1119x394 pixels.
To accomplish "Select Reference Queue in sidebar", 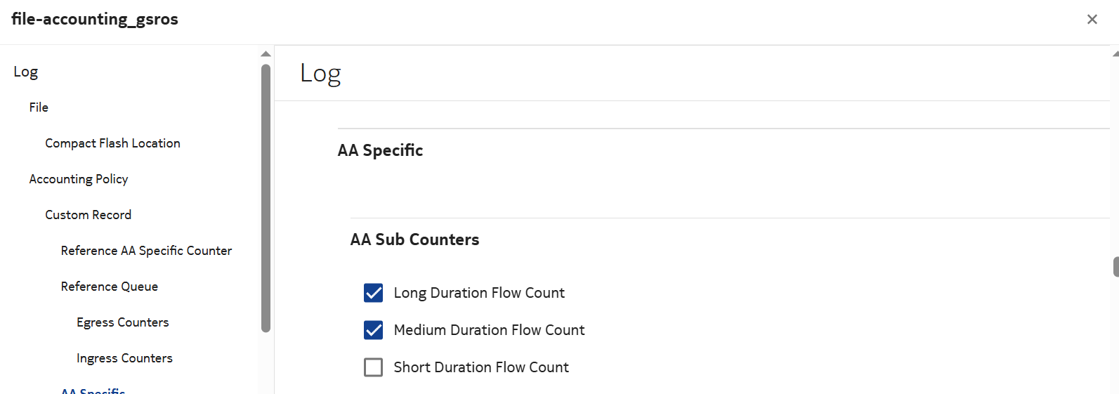I will pos(110,287).
